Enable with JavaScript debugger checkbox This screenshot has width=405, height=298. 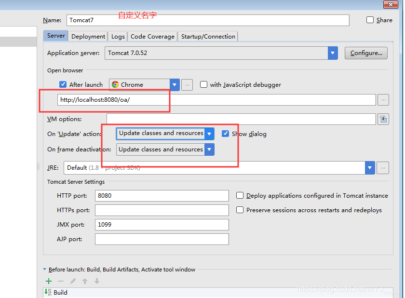(x=203, y=84)
